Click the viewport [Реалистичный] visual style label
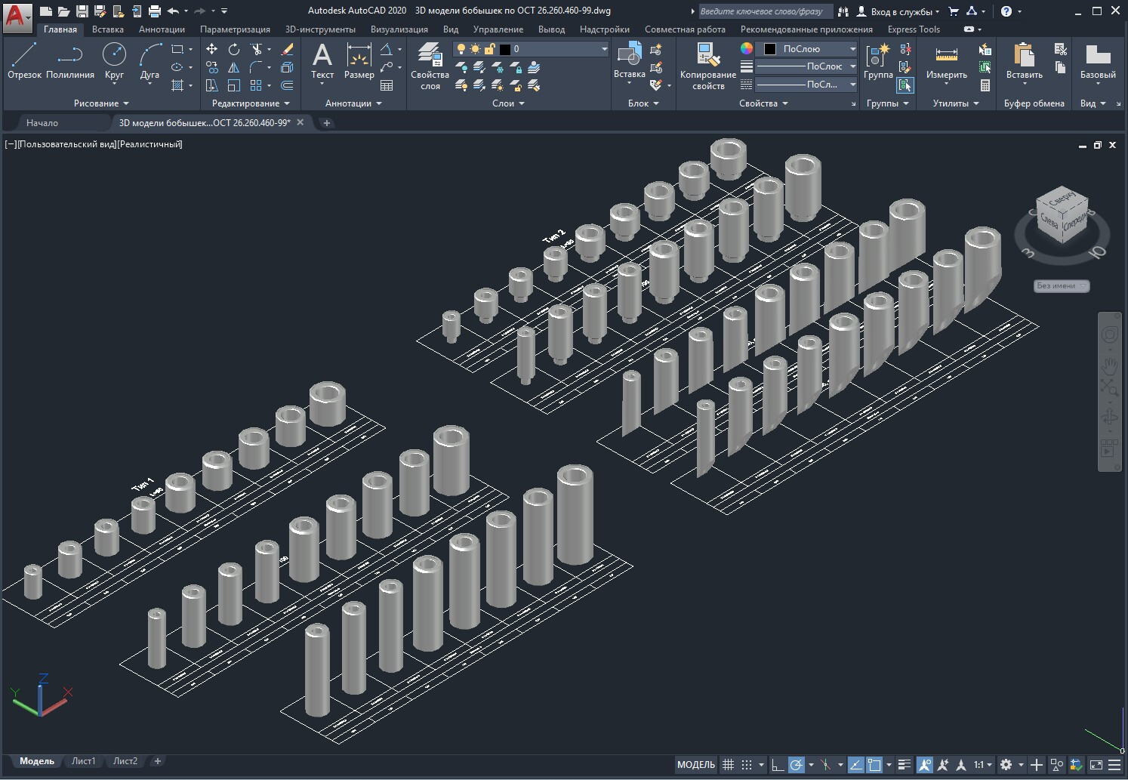The height and width of the screenshot is (780, 1128). 150,144
